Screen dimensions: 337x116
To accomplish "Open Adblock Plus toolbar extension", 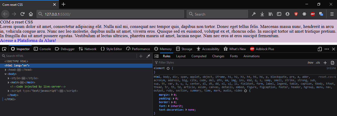I will (313, 14).
